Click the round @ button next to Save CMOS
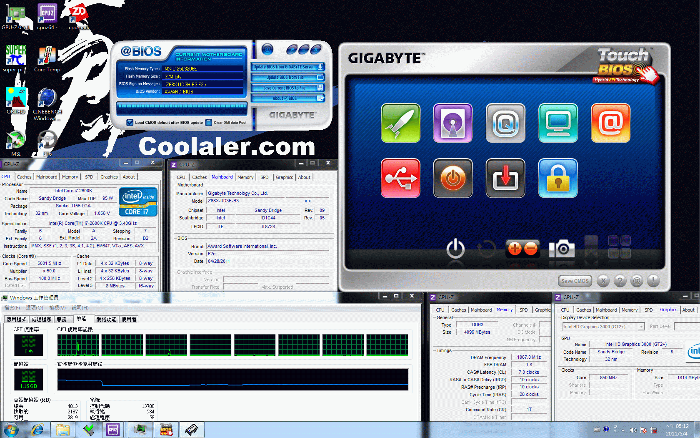 pyautogui.click(x=637, y=281)
